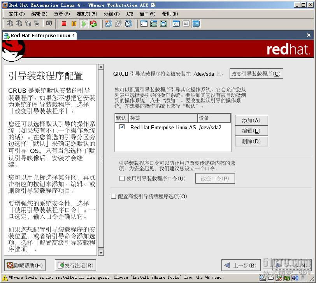Select the /dev/sda2 device cell

tap(210, 127)
